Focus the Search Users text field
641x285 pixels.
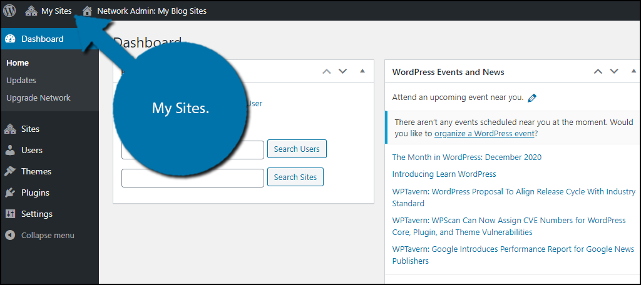click(193, 150)
